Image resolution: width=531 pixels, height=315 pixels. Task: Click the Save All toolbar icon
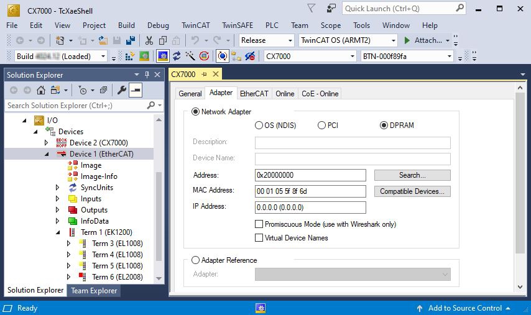tap(131, 40)
